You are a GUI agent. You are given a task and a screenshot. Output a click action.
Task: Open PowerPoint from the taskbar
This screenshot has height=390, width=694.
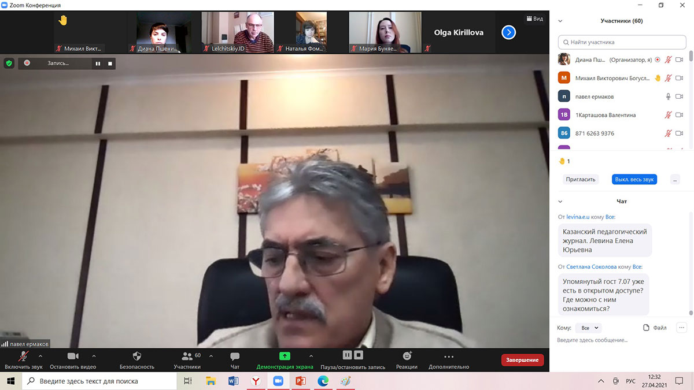(301, 381)
